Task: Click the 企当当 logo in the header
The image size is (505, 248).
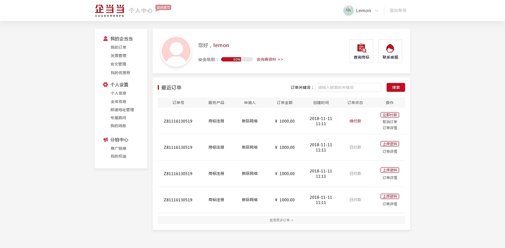Action: 109,10
